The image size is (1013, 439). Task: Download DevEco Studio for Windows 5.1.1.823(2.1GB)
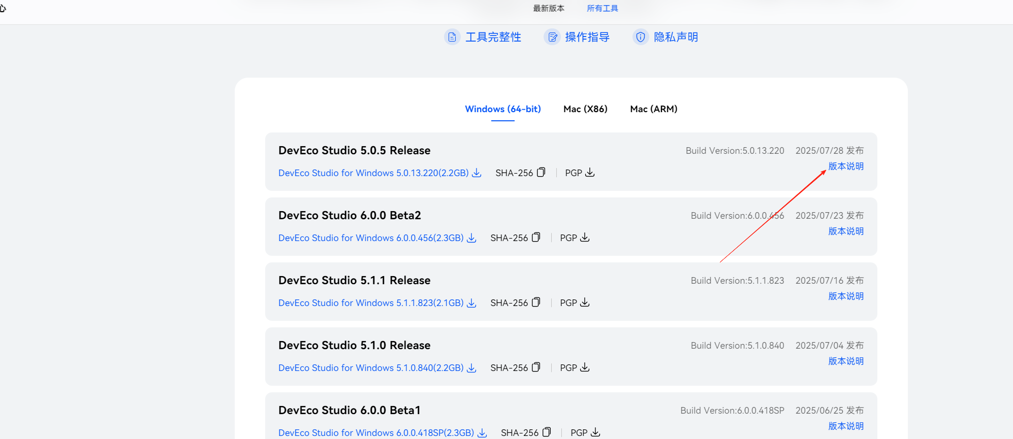pos(371,303)
